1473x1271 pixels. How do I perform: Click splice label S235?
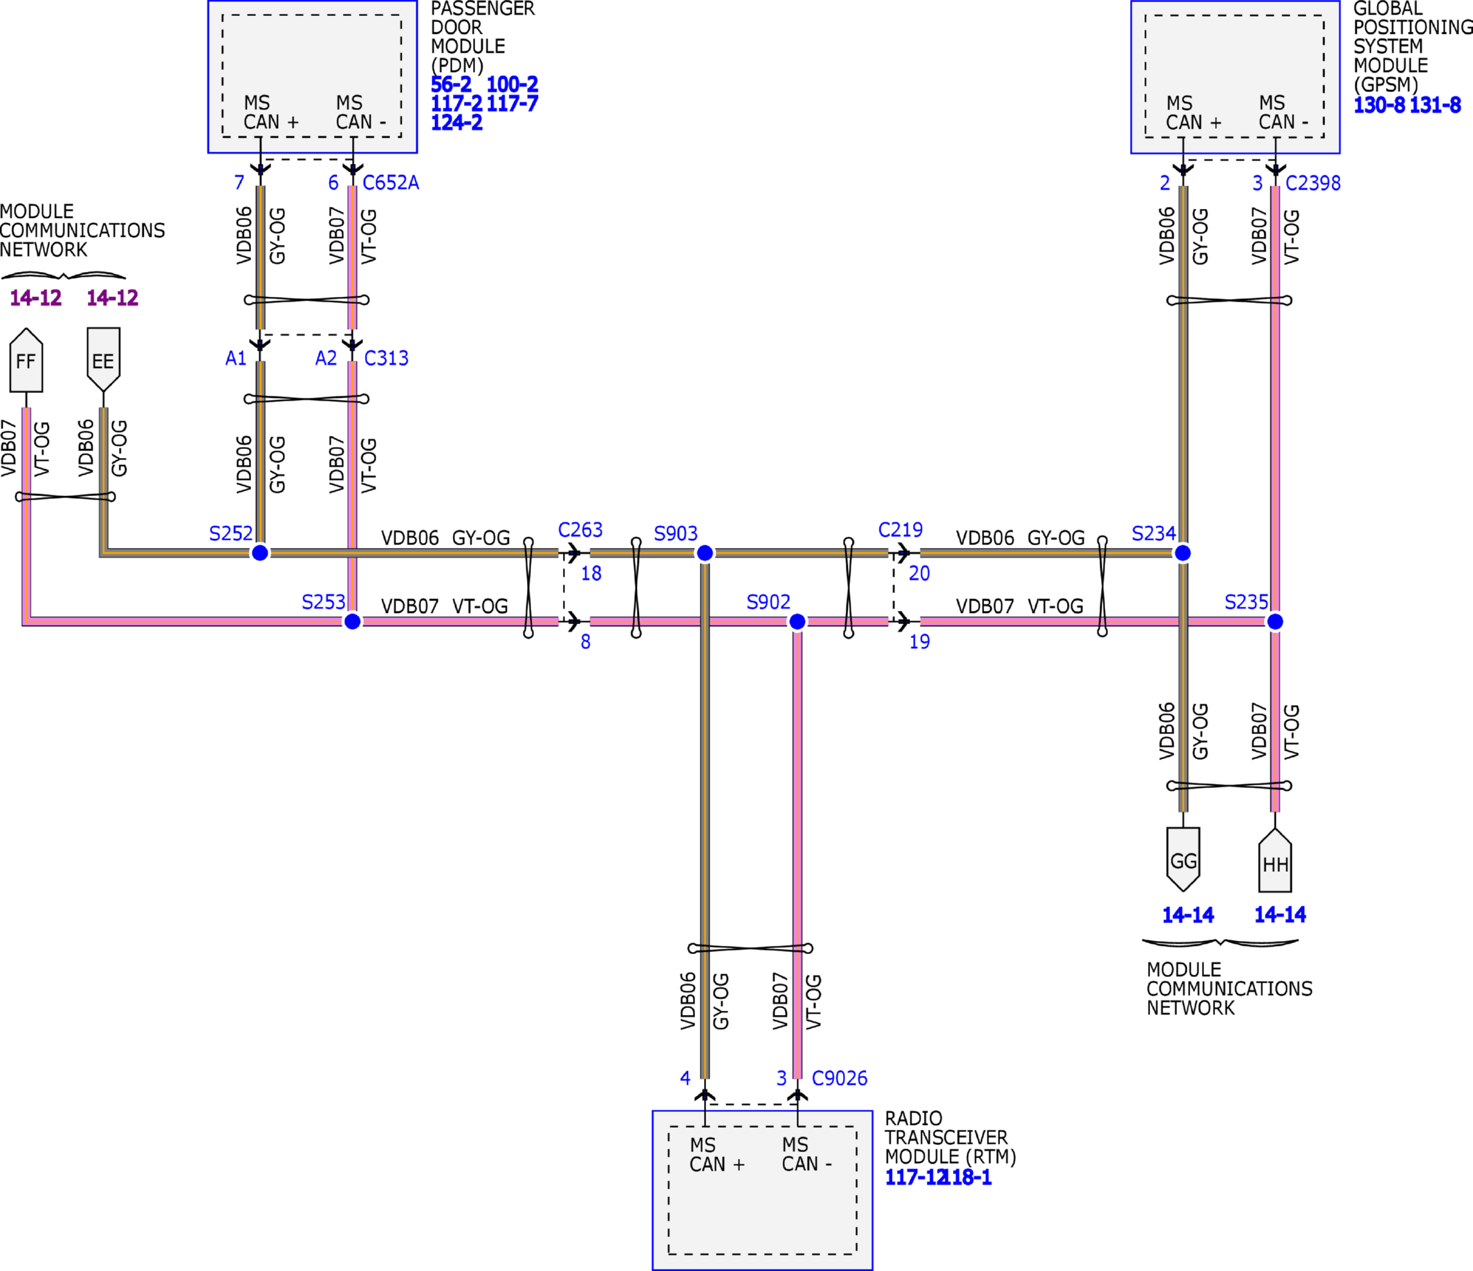(1246, 603)
